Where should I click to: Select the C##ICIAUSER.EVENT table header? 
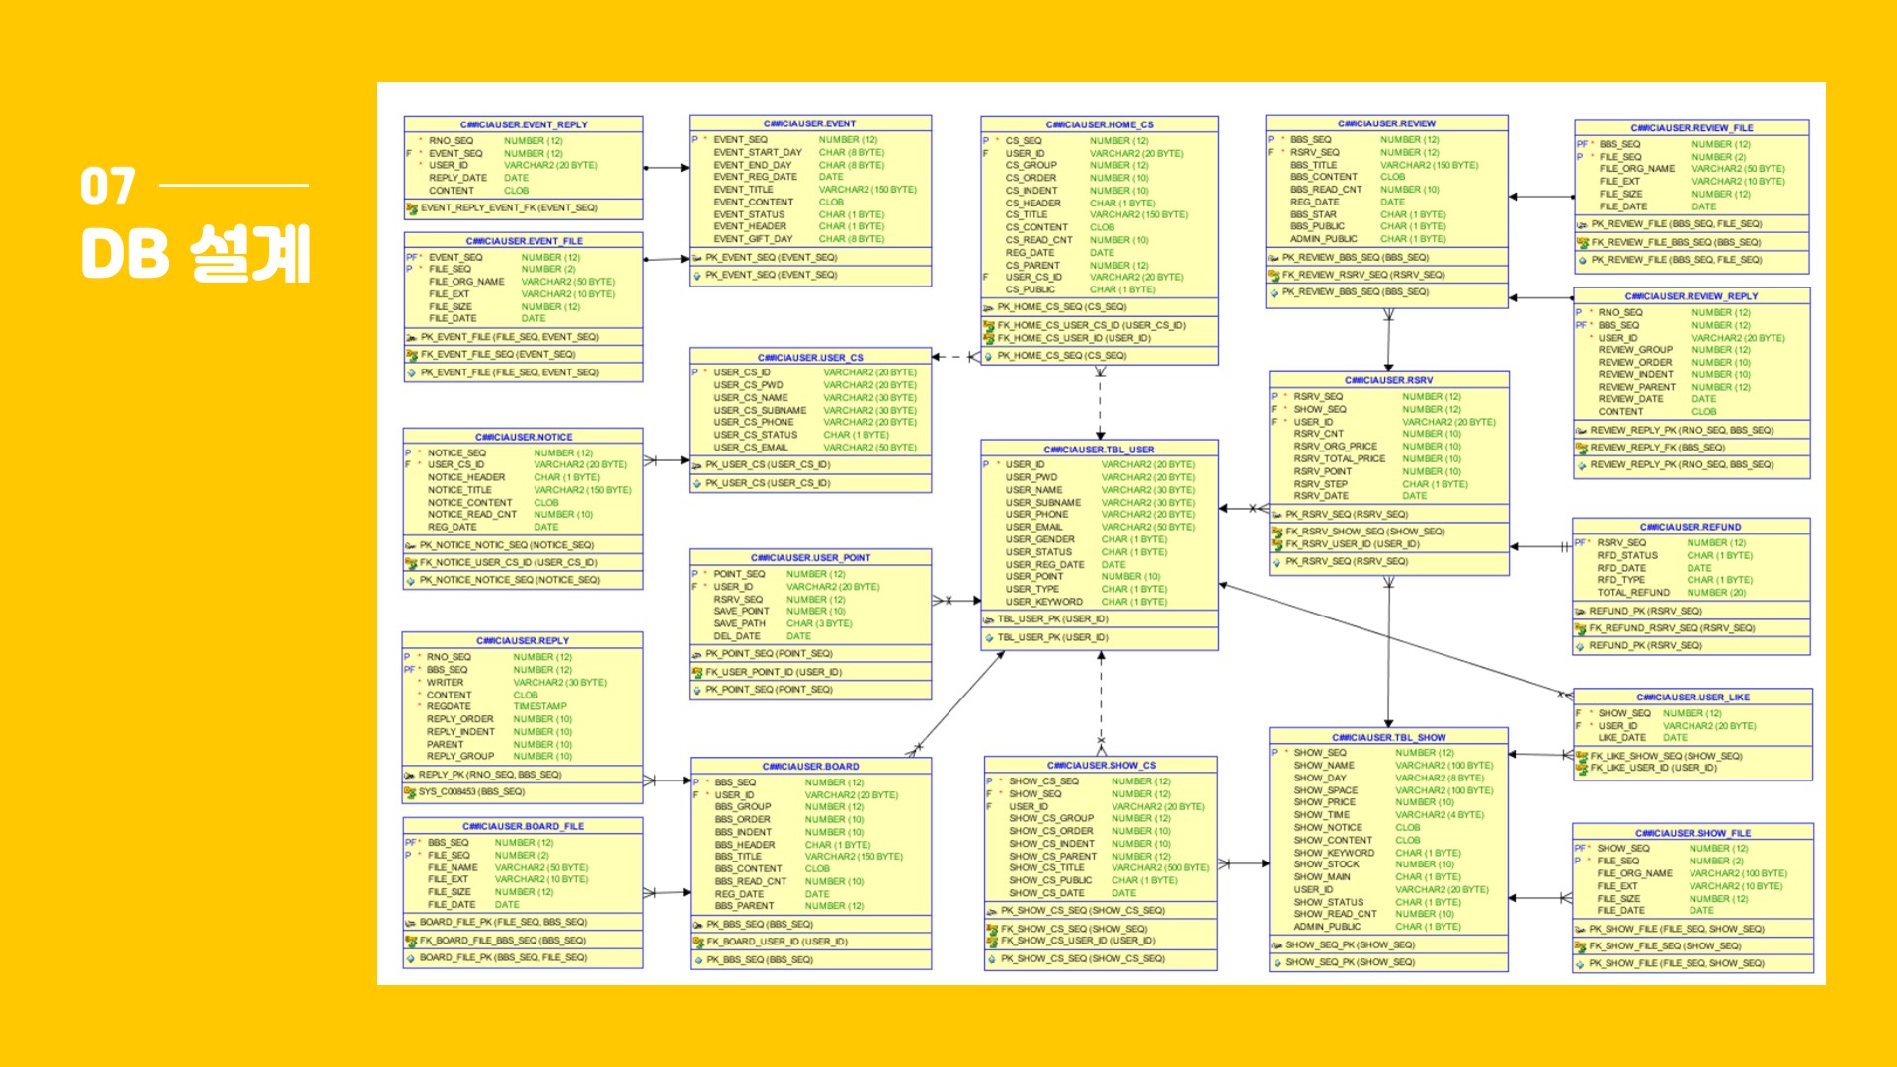[809, 123]
